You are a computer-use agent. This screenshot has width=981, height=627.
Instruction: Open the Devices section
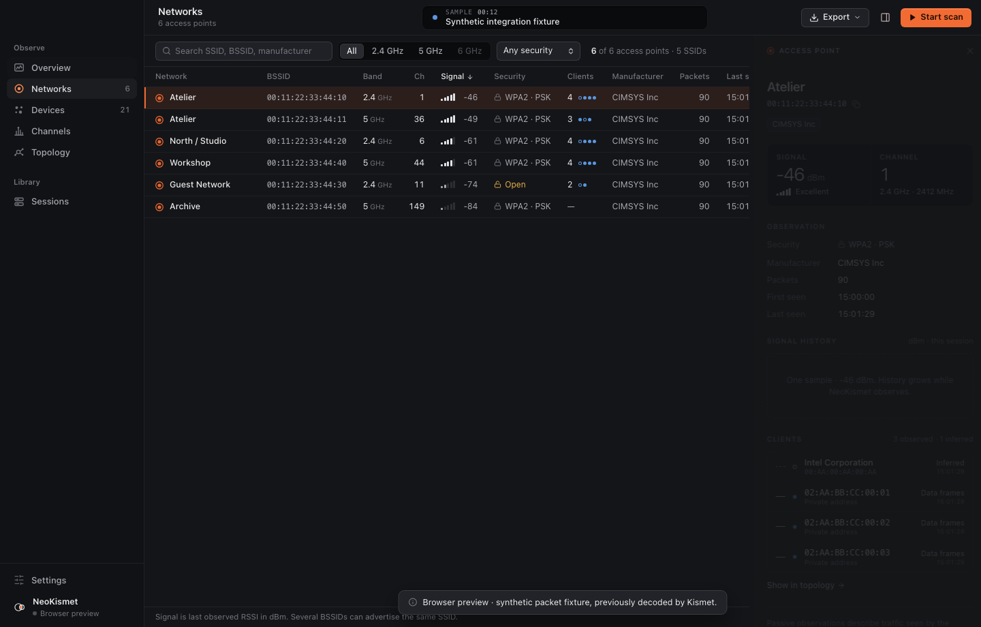click(72, 110)
